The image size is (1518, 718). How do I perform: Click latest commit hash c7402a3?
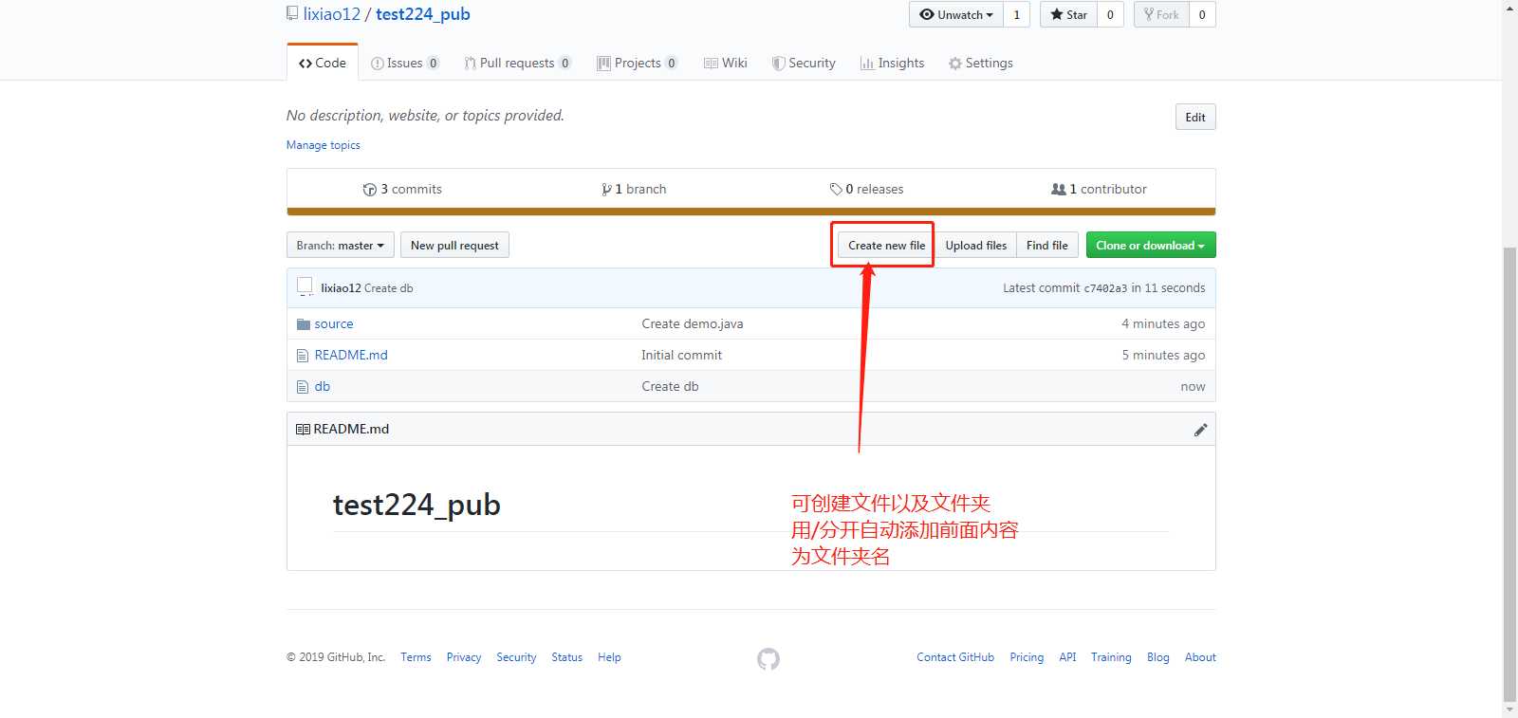[x=1105, y=288]
